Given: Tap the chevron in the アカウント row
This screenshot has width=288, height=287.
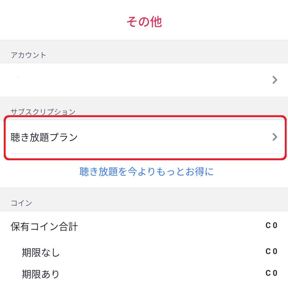Looking at the screenshot, I should [274, 80].
